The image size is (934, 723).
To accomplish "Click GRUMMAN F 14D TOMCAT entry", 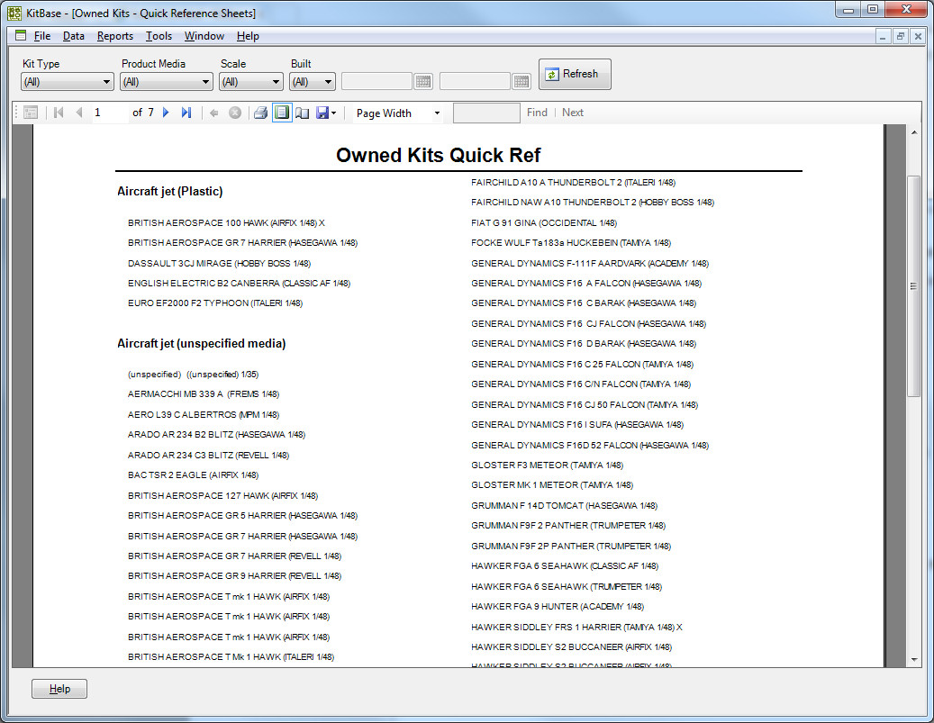I will (x=564, y=506).
